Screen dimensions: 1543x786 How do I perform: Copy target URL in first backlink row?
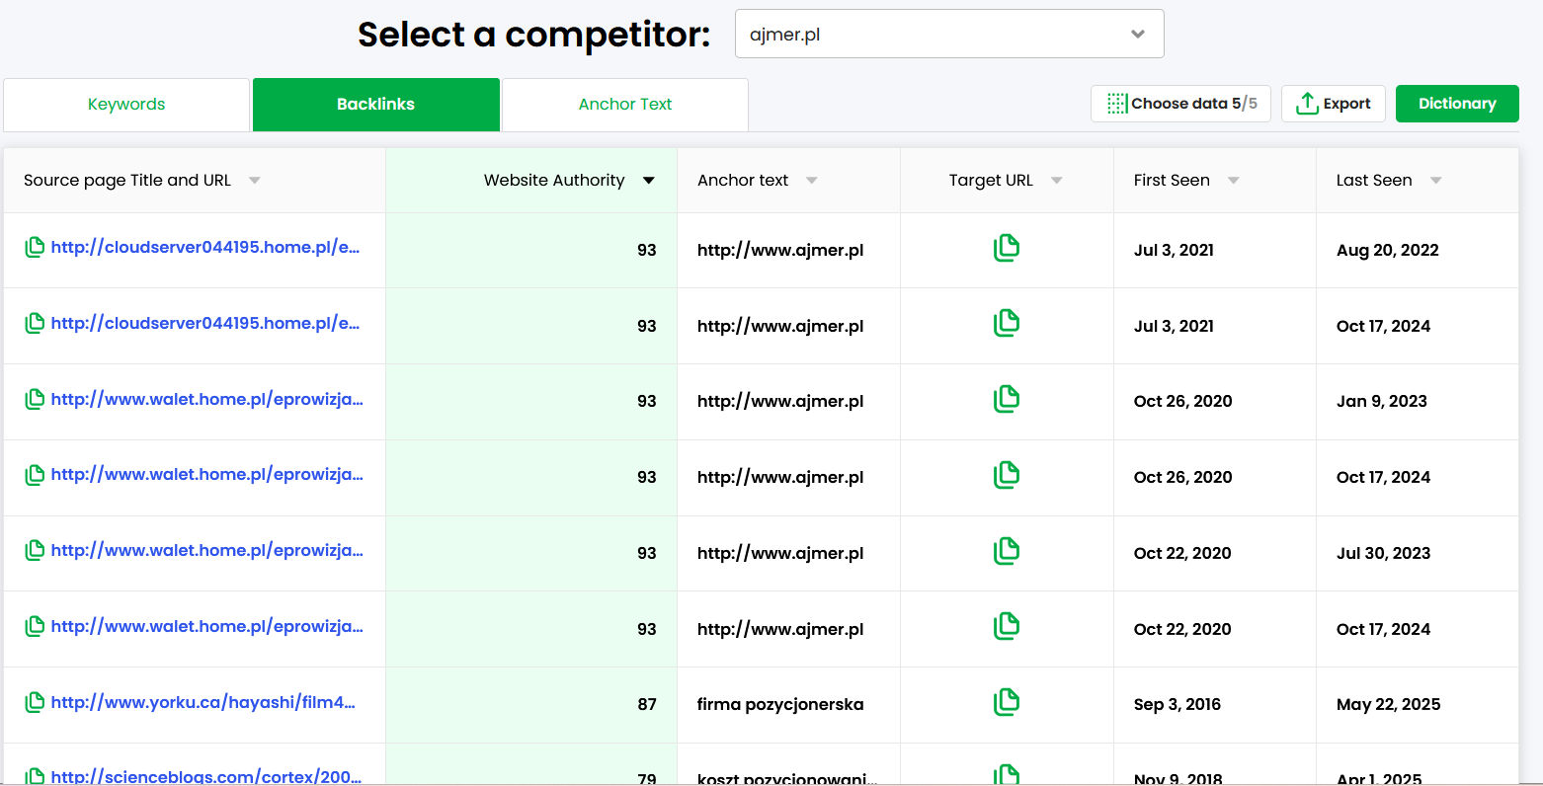click(x=1006, y=248)
